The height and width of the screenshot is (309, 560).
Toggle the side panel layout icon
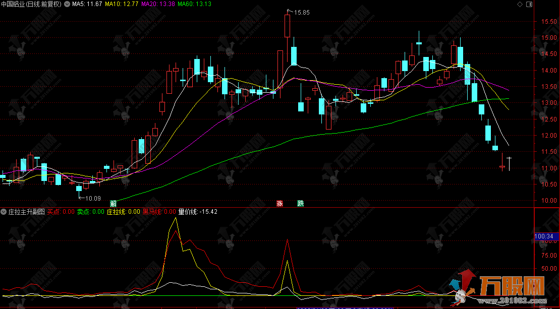pos(528,4)
